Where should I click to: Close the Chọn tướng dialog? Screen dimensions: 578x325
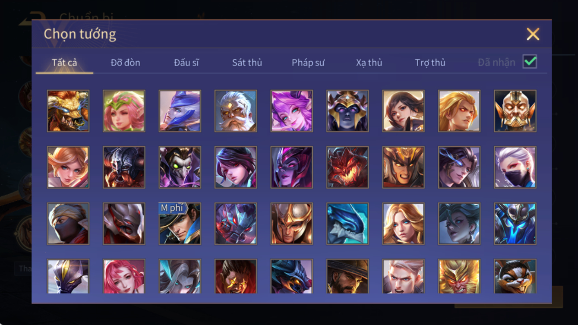tap(533, 34)
